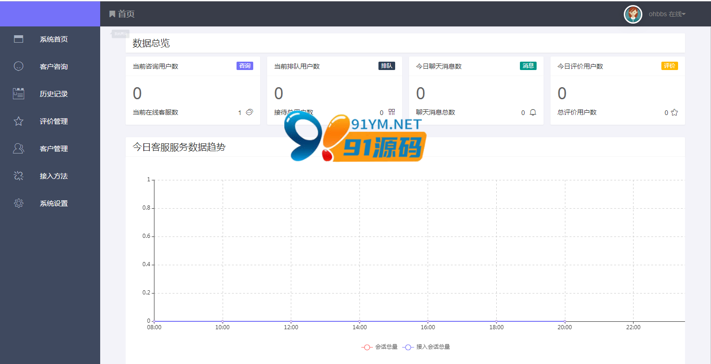711x364 pixels.
Task: Click the 当前咨询用户数 card title
Action: (x=155, y=66)
